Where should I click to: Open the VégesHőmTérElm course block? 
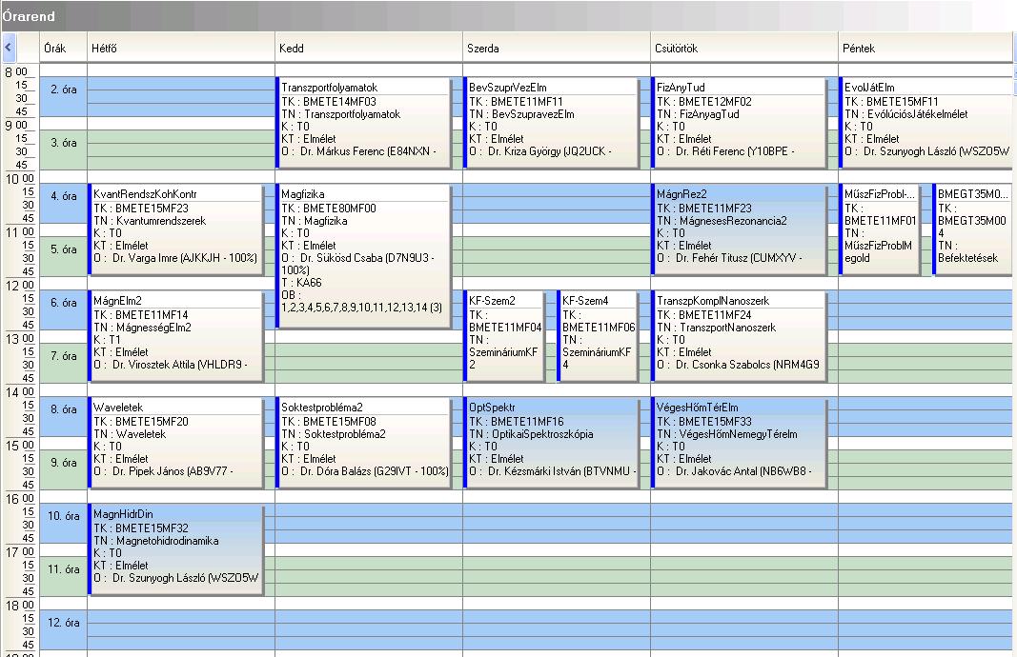740,443
